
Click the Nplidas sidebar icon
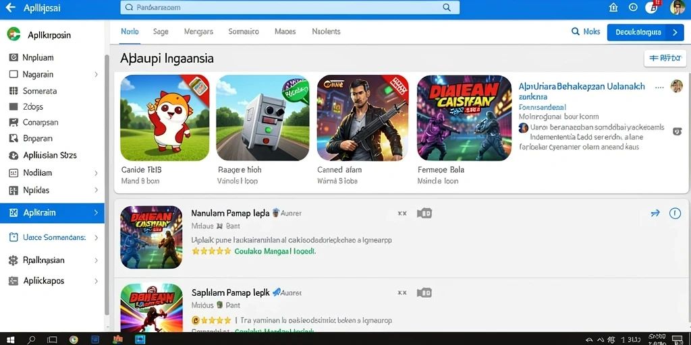13,191
